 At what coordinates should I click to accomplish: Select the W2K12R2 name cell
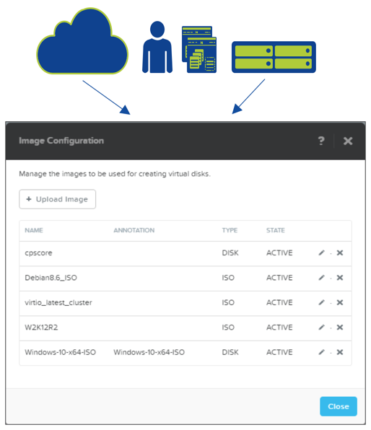[41, 327]
